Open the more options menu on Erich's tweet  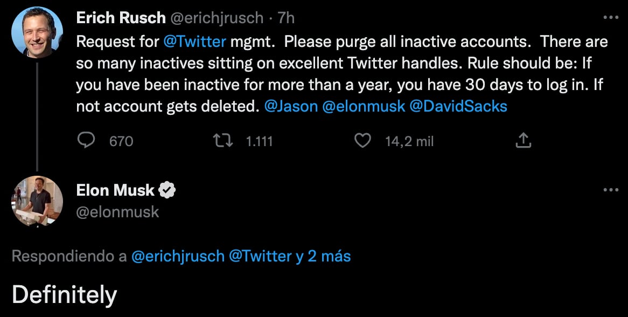click(612, 17)
